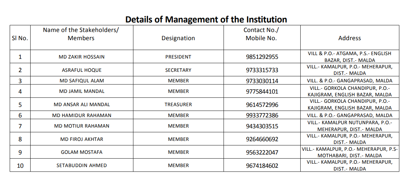The image size is (407, 179).
Task: Select the GOLAM MOSTAFA name cell
Action: [82, 152]
